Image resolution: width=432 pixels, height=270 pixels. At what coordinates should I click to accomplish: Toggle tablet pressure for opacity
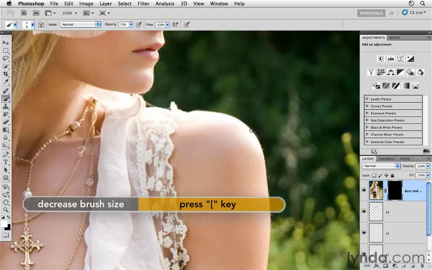click(x=139, y=24)
